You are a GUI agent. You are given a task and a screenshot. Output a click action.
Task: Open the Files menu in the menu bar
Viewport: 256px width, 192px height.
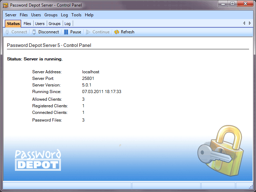pos(24,15)
